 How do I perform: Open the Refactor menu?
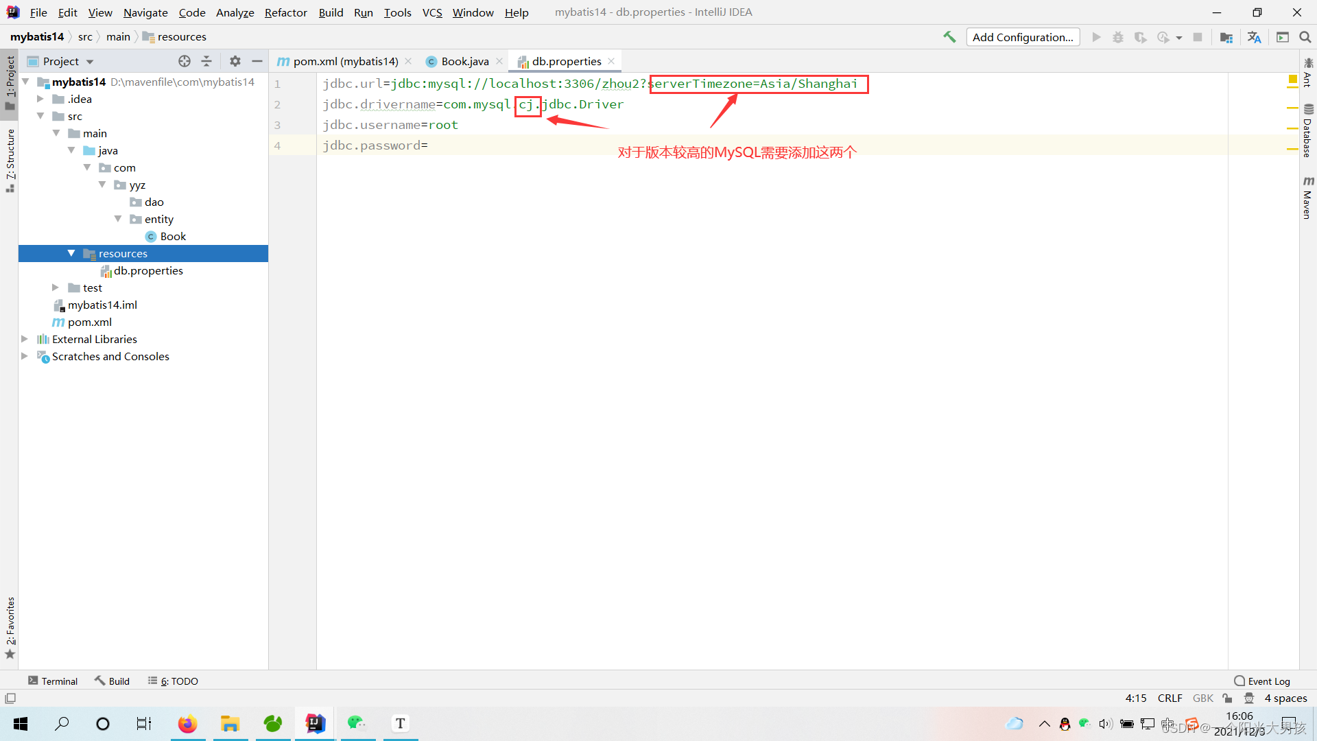pyautogui.click(x=286, y=12)
